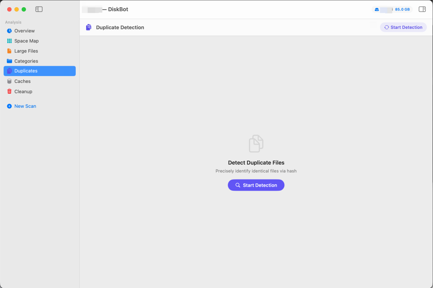Click the Large Files orange document icon
Screen dimensions: 433x288
click(9, 51)
